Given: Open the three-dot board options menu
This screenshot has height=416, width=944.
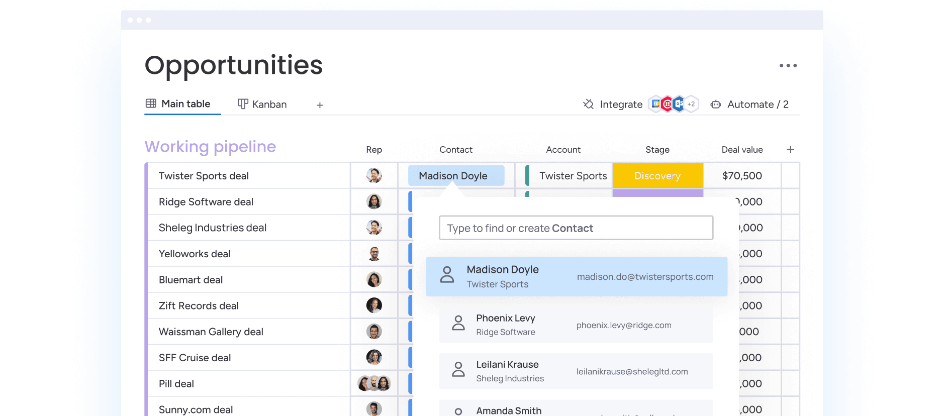Looking at the screenshot, I should pyautogui.click(x=788, y=65).
